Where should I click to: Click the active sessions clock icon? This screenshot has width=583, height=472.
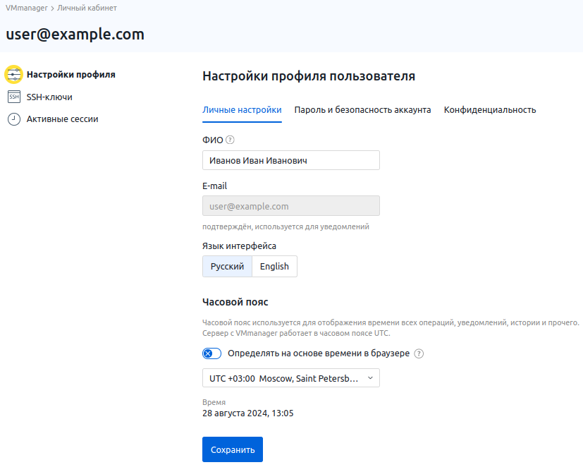[14, 119]
